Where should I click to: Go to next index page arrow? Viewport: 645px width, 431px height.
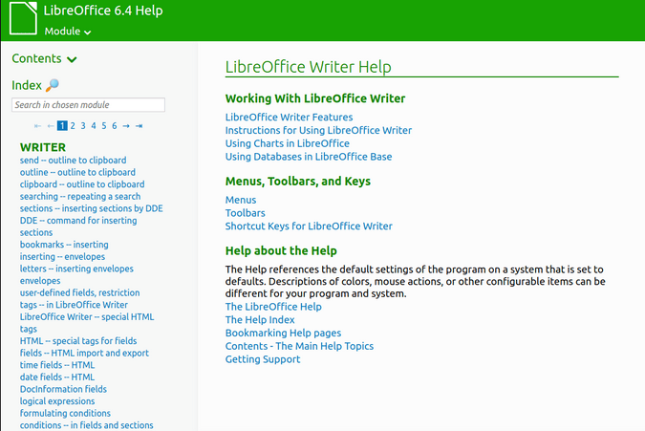[125, 126]
